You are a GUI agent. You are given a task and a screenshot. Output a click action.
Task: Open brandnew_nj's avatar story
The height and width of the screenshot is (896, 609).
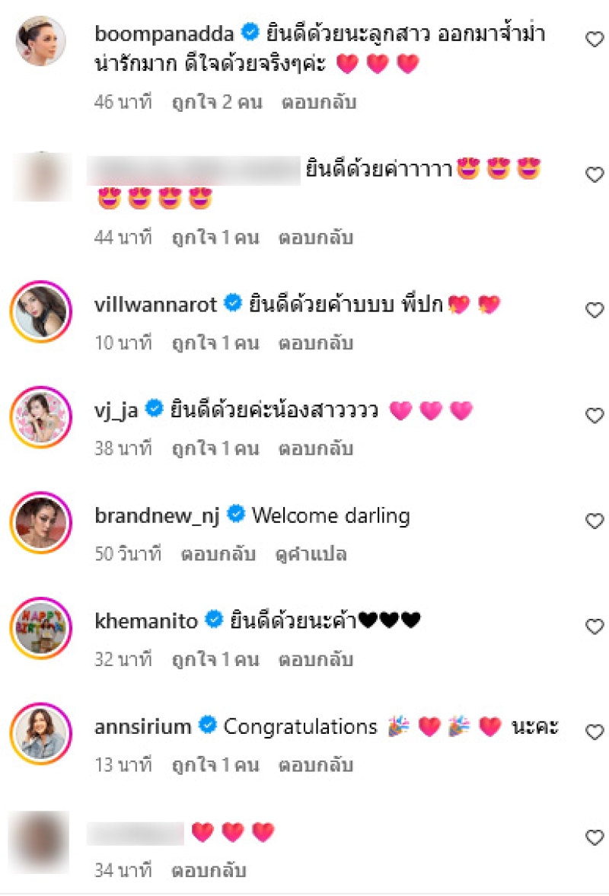40,522
